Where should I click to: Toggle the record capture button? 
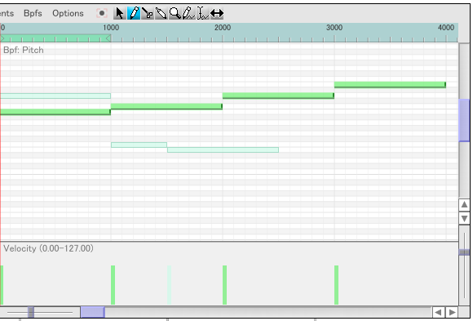coord(102,13)
